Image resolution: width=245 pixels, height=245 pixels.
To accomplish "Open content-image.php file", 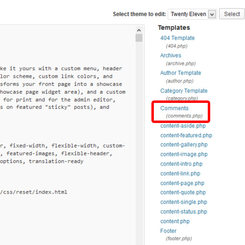I will [184, 154].
